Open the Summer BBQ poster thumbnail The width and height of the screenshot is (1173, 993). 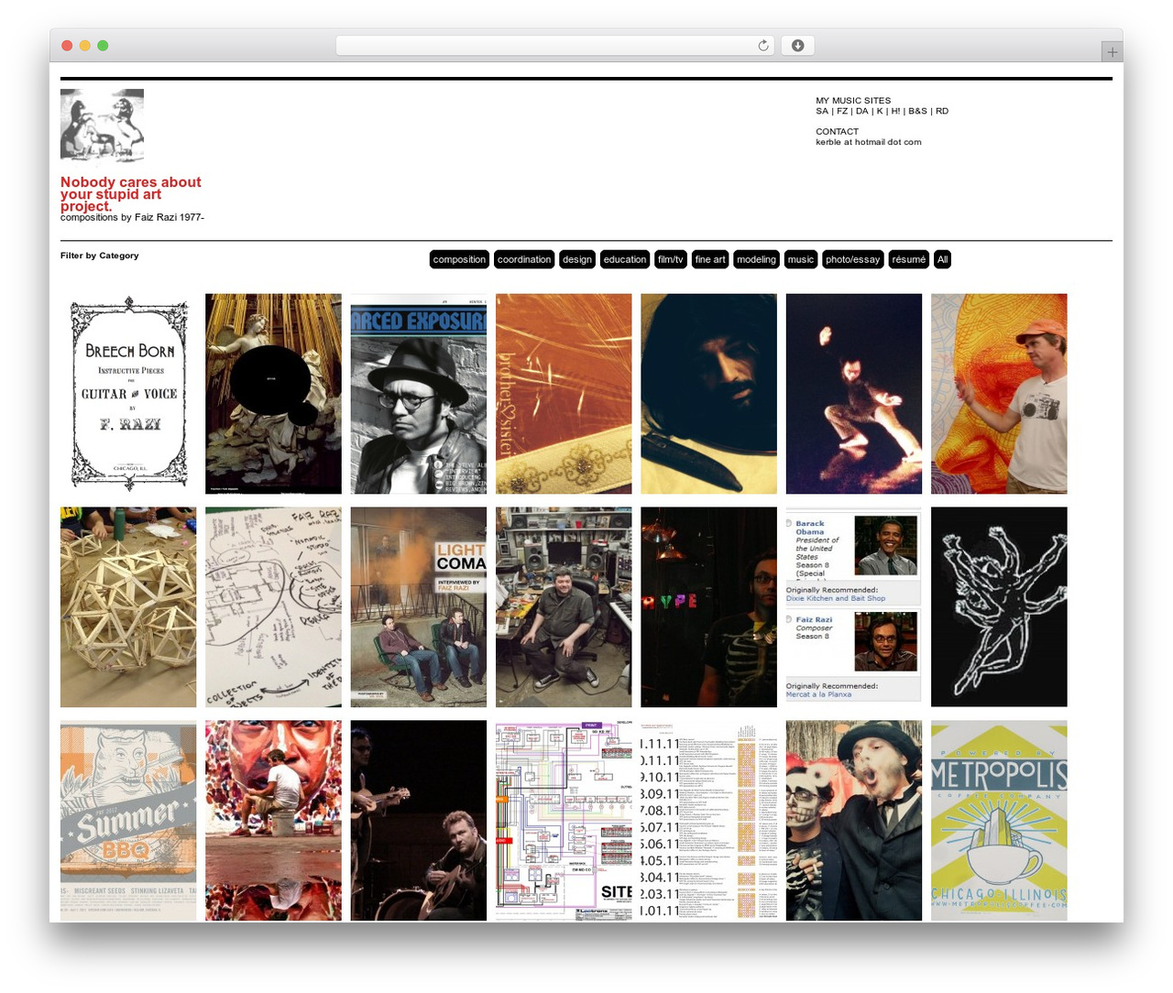pyautogui.click(x=128, y=821)
